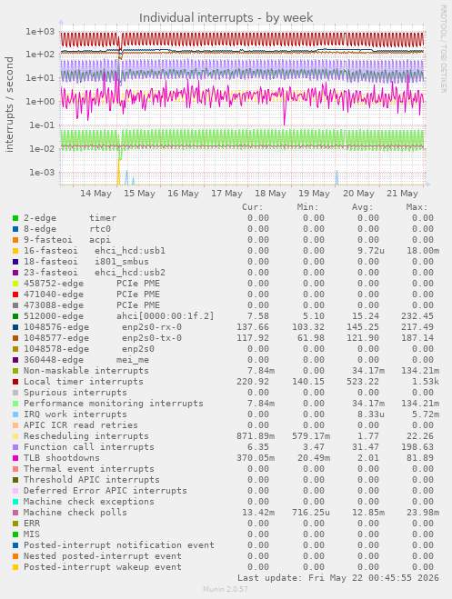Click the dark red Local timer interrupts swatch

point(15,382)
